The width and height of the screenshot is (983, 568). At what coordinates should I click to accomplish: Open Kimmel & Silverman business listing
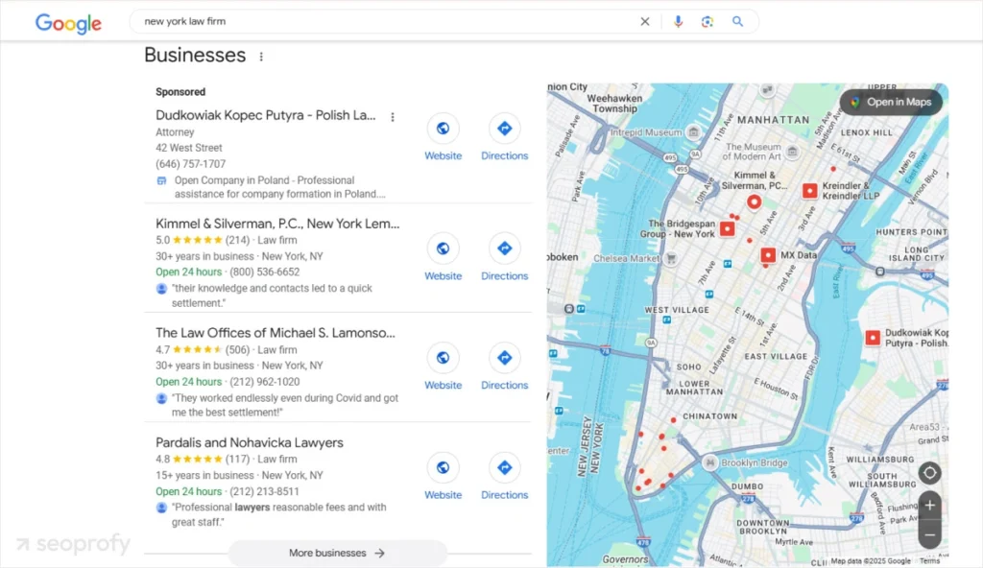(276, 224)
